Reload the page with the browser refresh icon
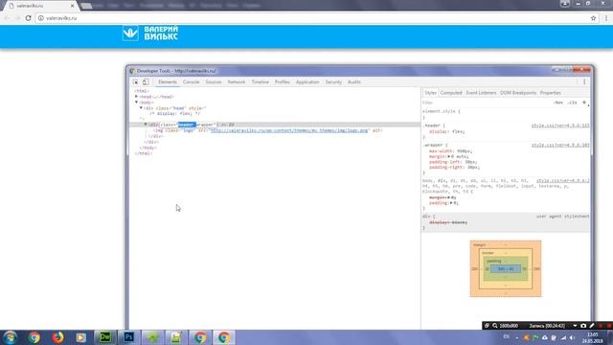The image size is (613, 345). 28,18
